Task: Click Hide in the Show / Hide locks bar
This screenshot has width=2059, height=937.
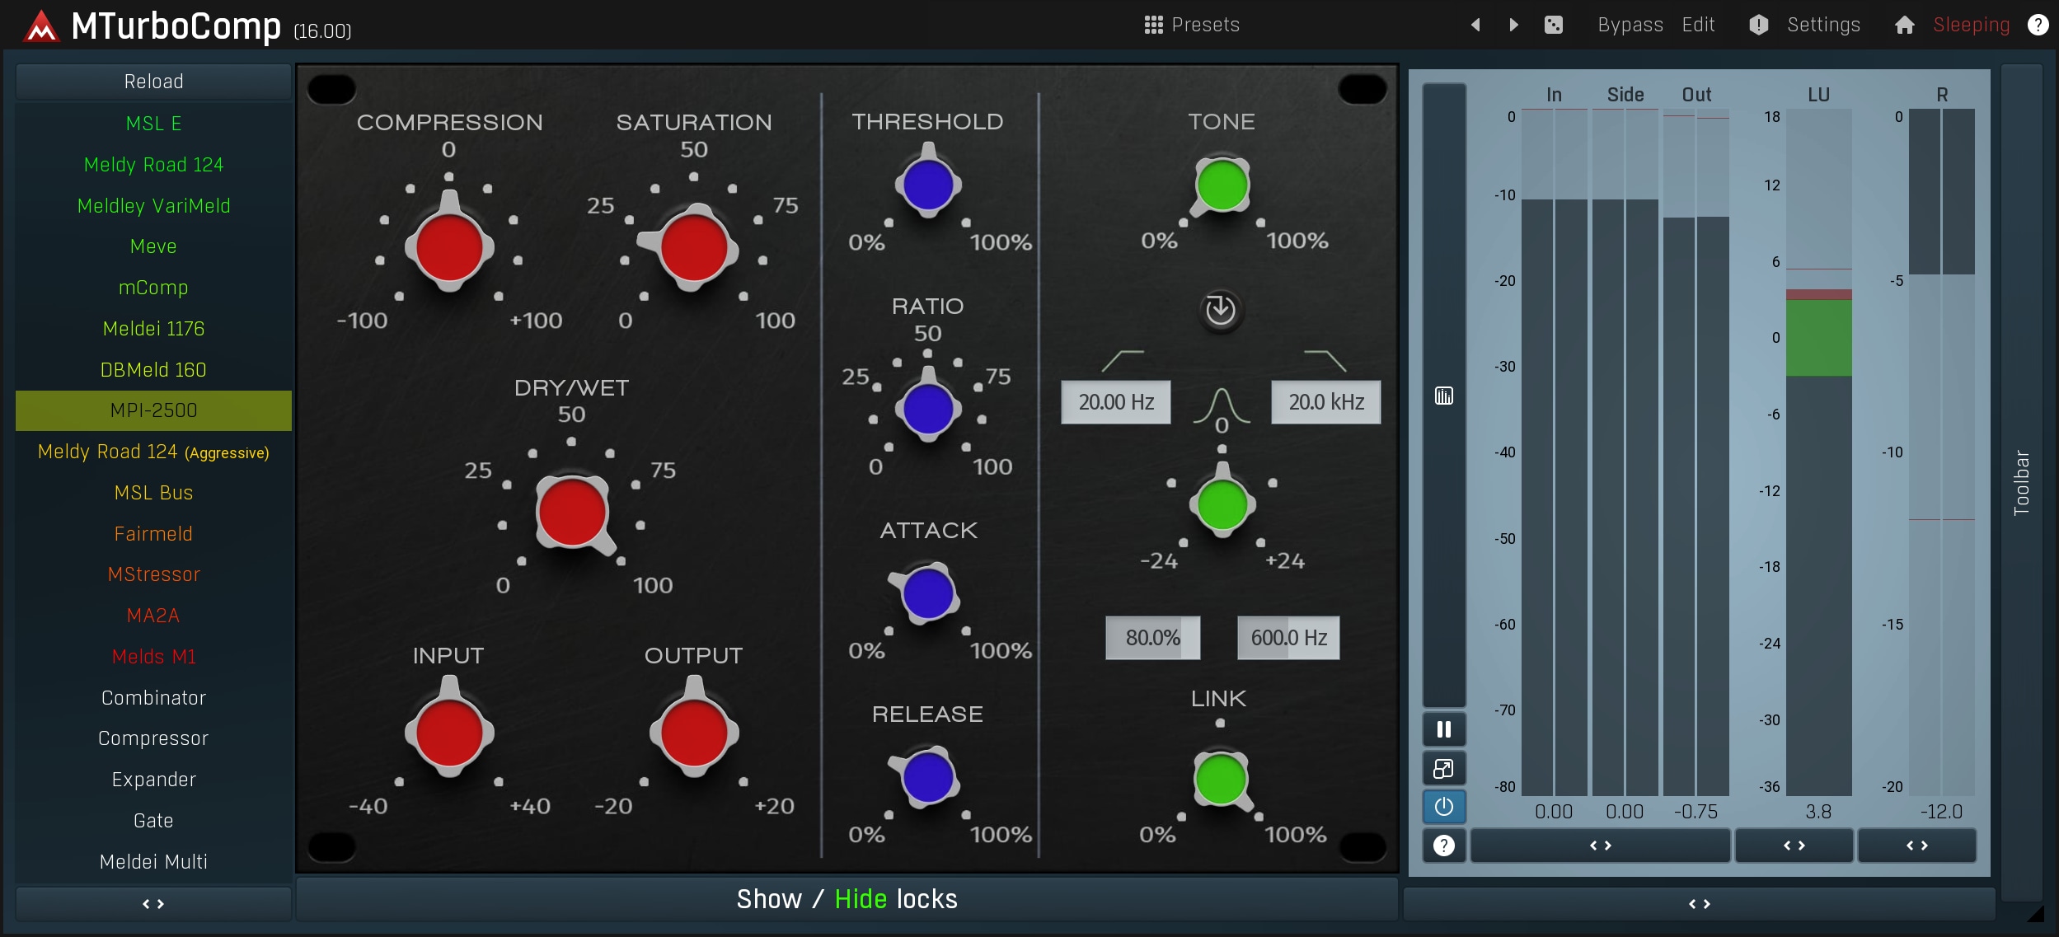Action: pyautogui.click(x=860, y=898)
